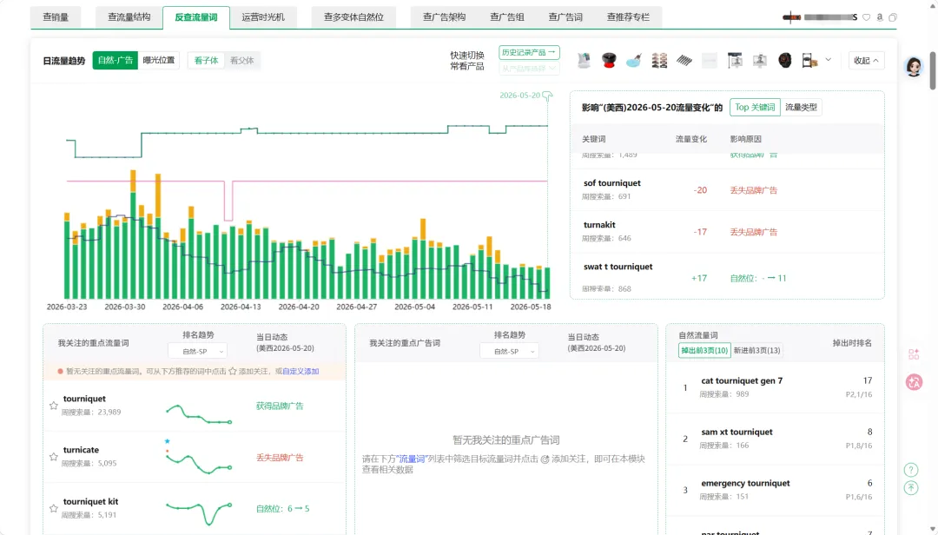Image resolution: width=938 pixels, height=535 pixels.
Task: Click sam xt tourniquet row
Action: tap(776, 439)
